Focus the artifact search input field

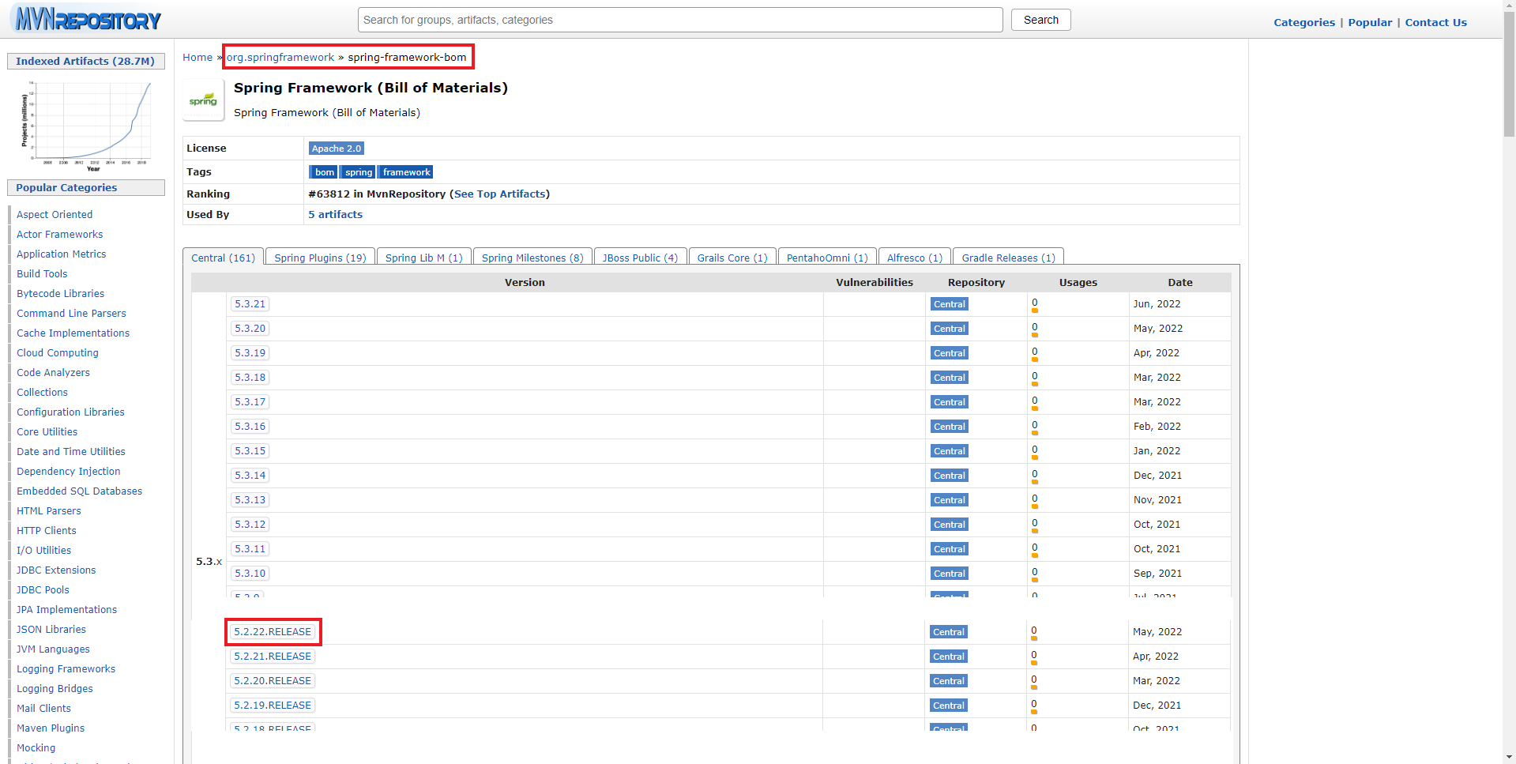click(x=680, y=20)
